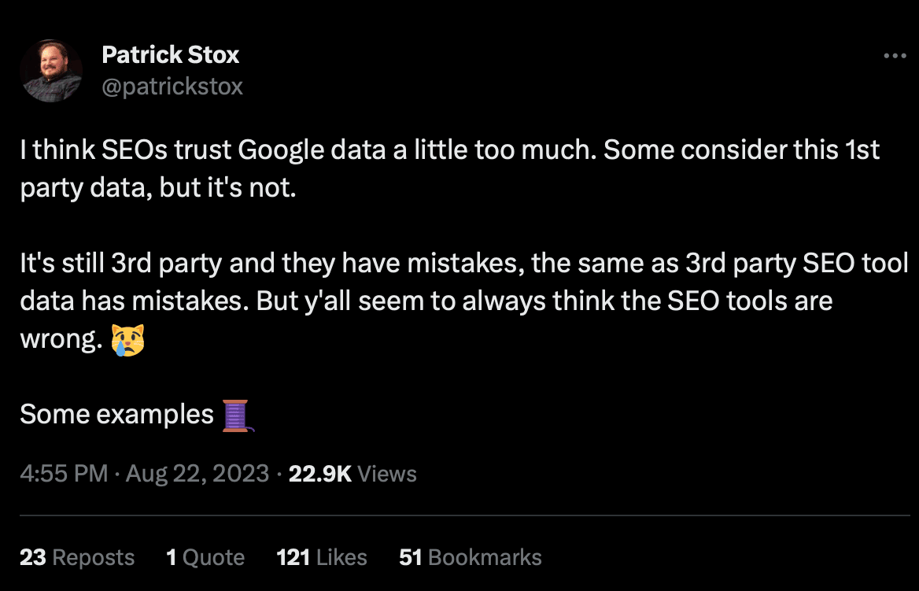Click the 51 Bookmarks count

[471, 558]
